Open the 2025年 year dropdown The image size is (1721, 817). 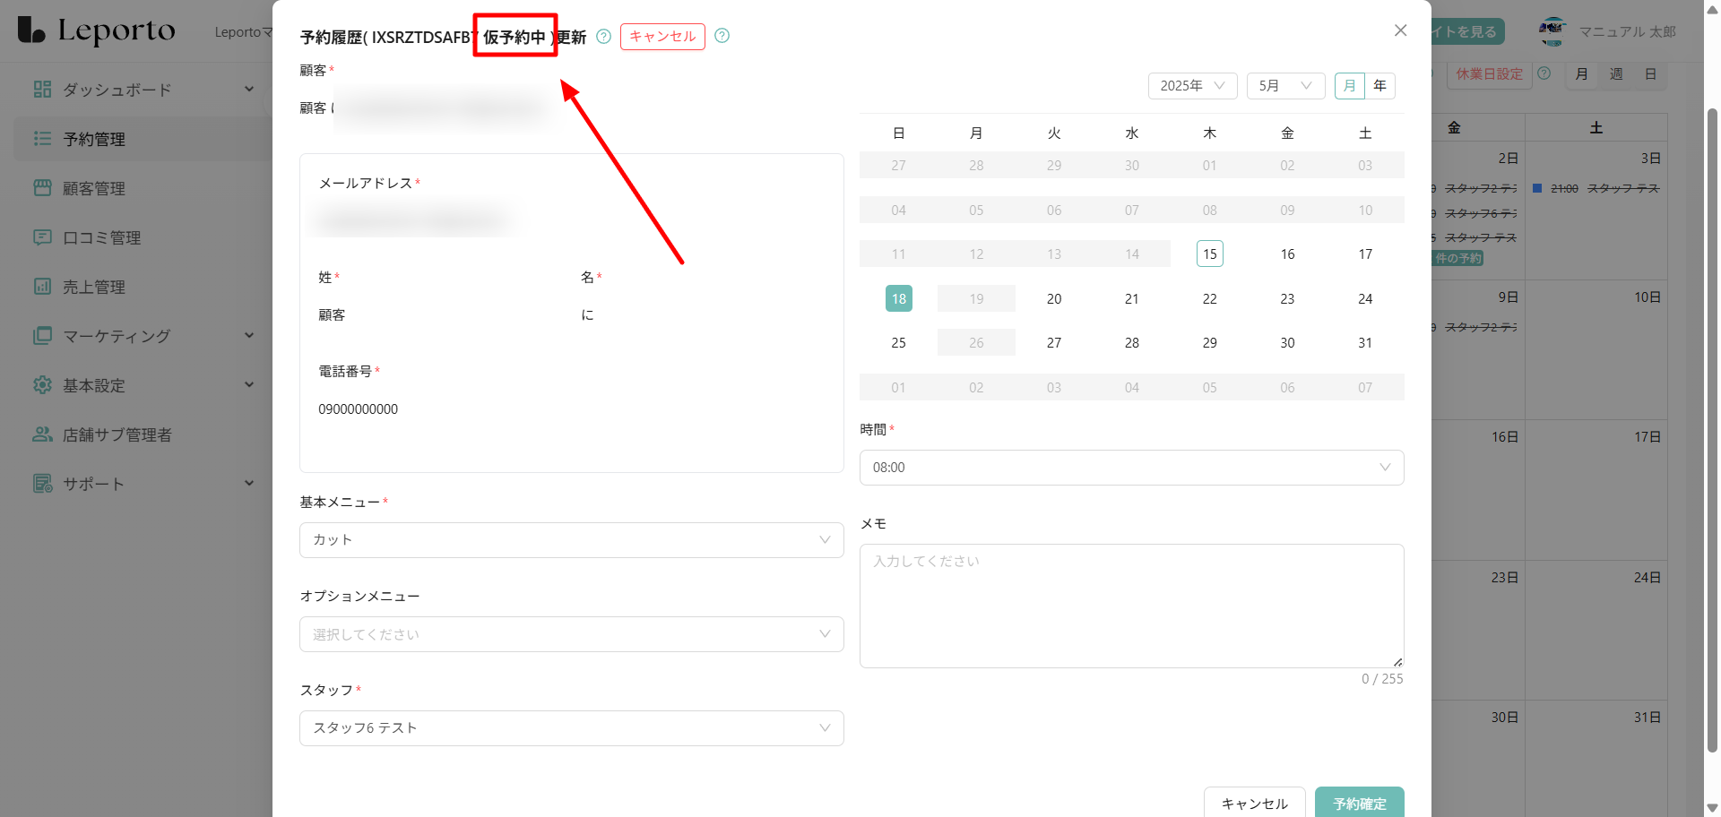(x=1192, y=86)
